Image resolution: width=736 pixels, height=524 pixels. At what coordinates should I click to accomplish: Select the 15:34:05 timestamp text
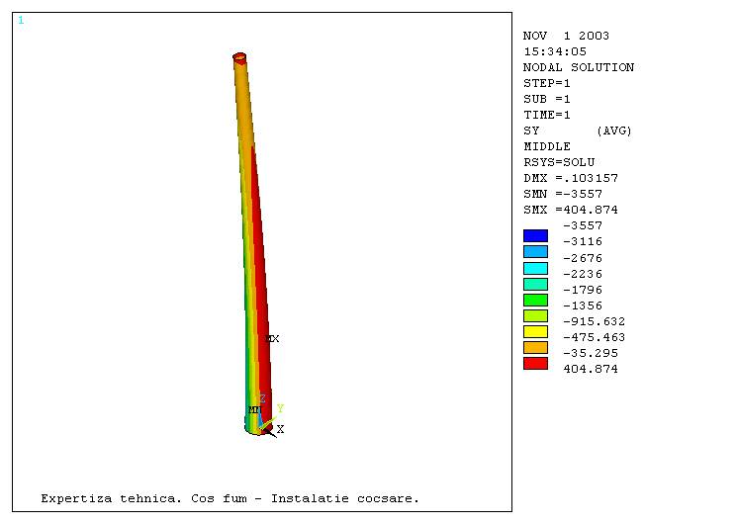pyautogui.click(x=554, y=51)
